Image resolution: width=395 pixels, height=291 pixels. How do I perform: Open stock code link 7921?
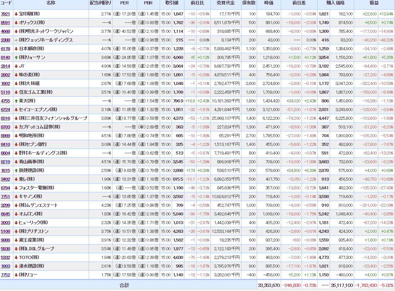coord(5,14)
